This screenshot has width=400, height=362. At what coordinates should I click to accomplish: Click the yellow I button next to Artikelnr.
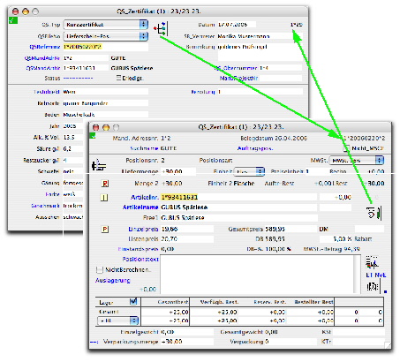pos(104,198)
